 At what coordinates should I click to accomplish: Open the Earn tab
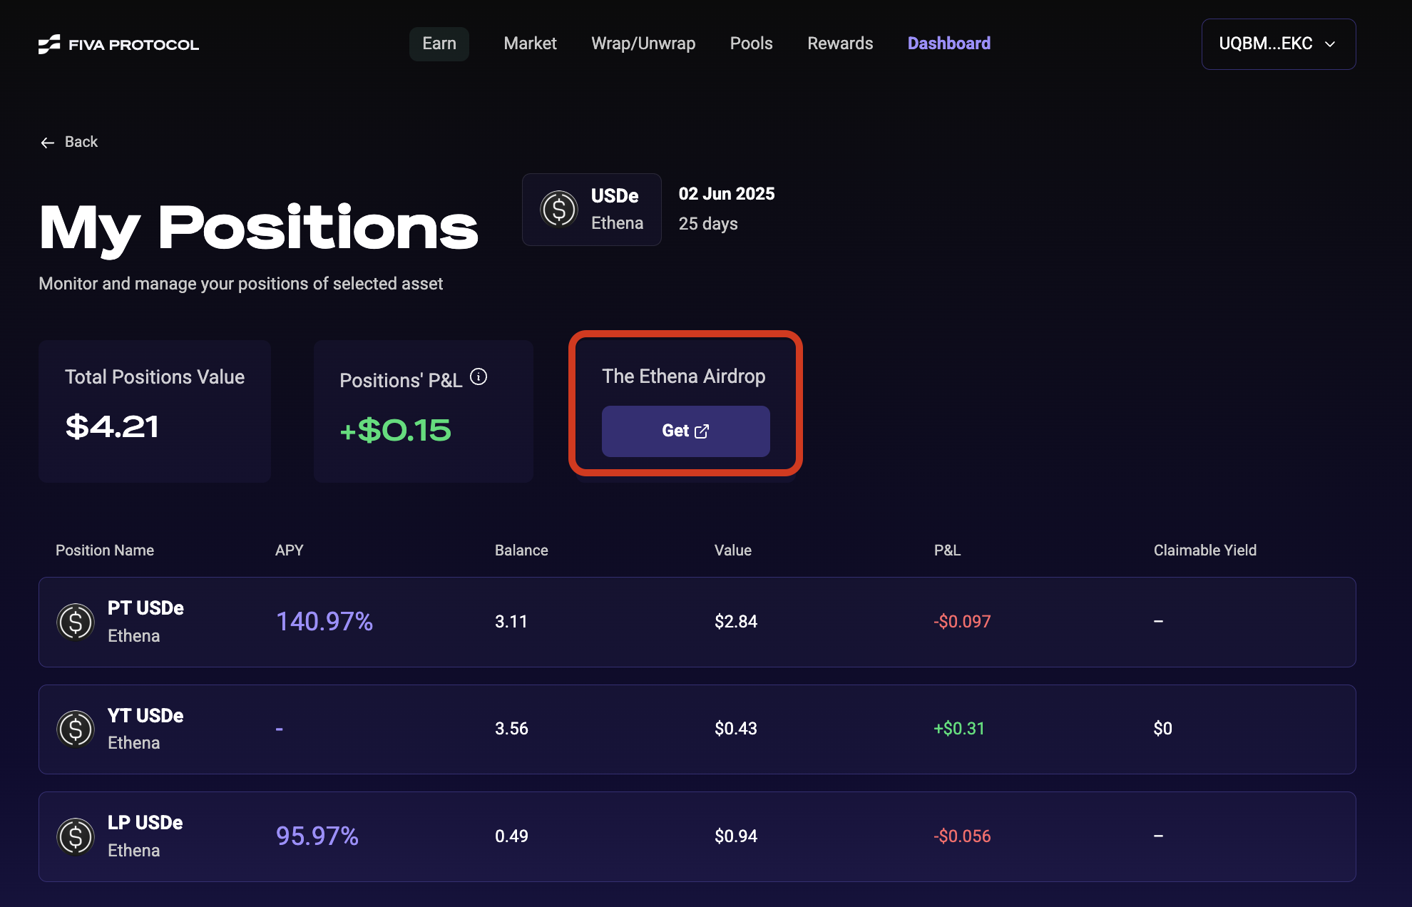point(439,44)
